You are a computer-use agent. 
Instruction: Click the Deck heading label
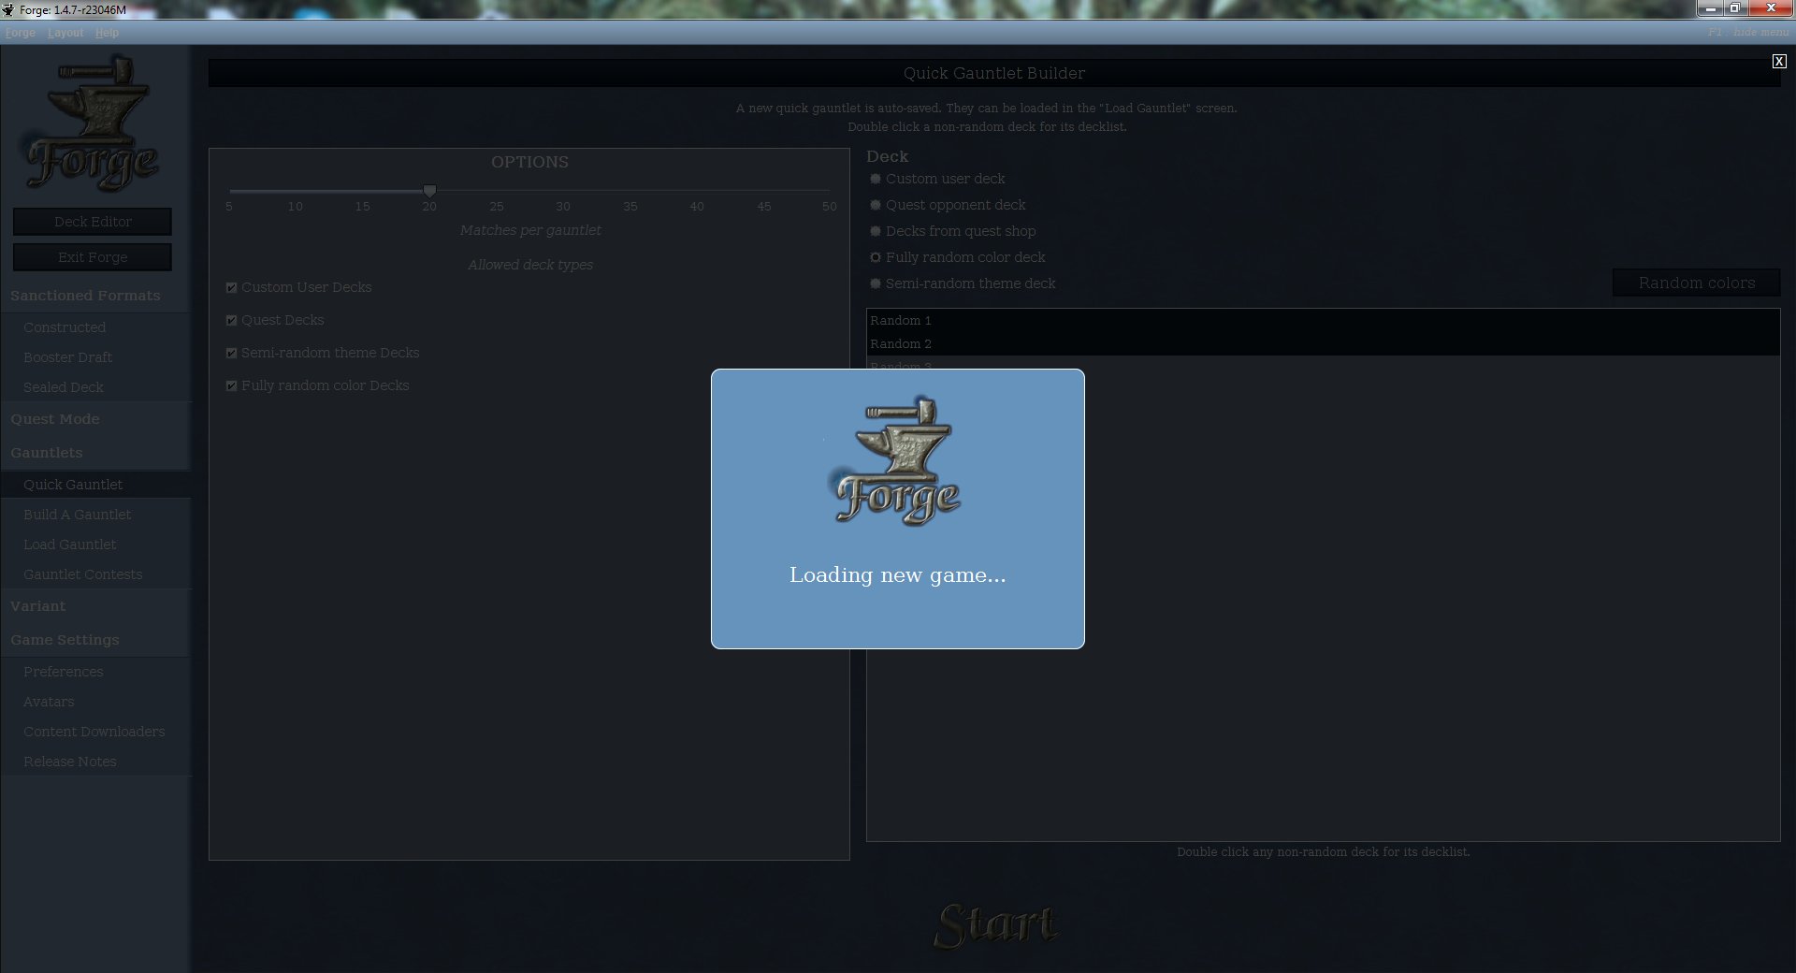click(x=887, y=156)
